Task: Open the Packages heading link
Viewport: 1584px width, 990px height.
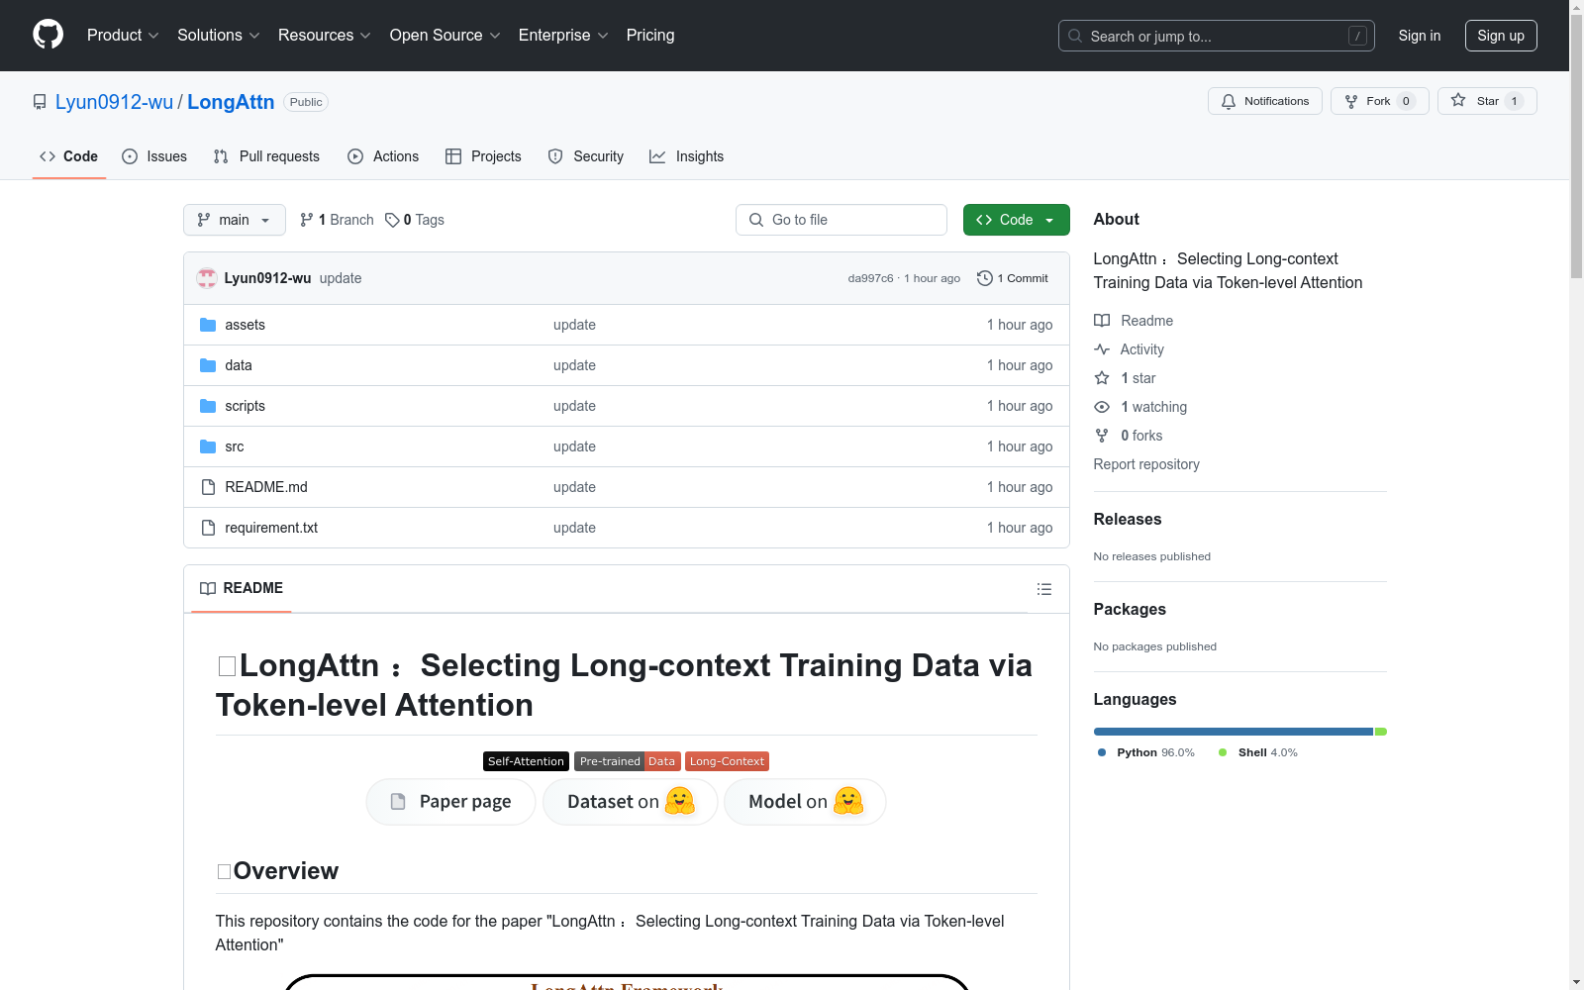Action: coord(1130,609)
